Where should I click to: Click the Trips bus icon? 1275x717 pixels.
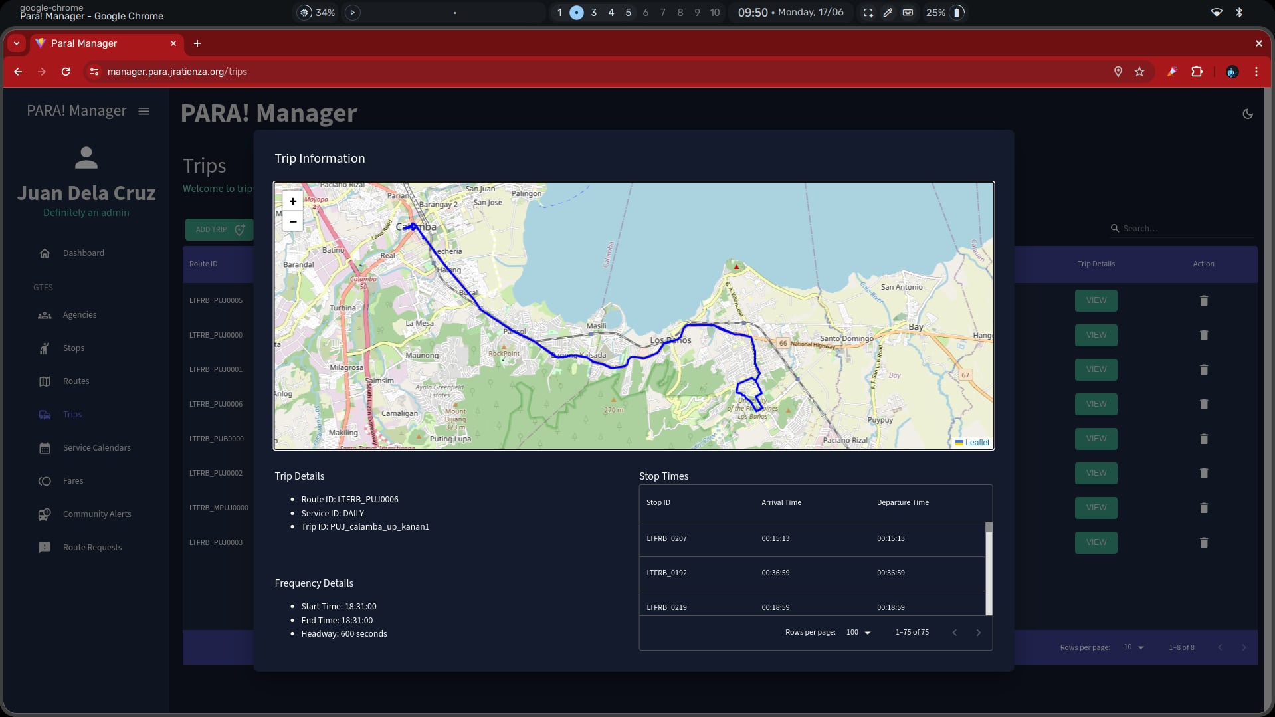(x=45, y=415)
